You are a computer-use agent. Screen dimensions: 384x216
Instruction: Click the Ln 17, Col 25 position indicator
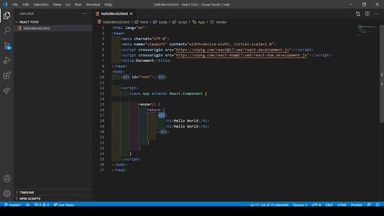point(269,205)
